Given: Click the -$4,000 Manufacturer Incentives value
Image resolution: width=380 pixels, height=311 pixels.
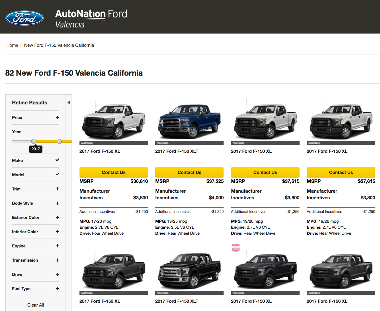Looking at the screenshot, I should click(x=215, y=198).
